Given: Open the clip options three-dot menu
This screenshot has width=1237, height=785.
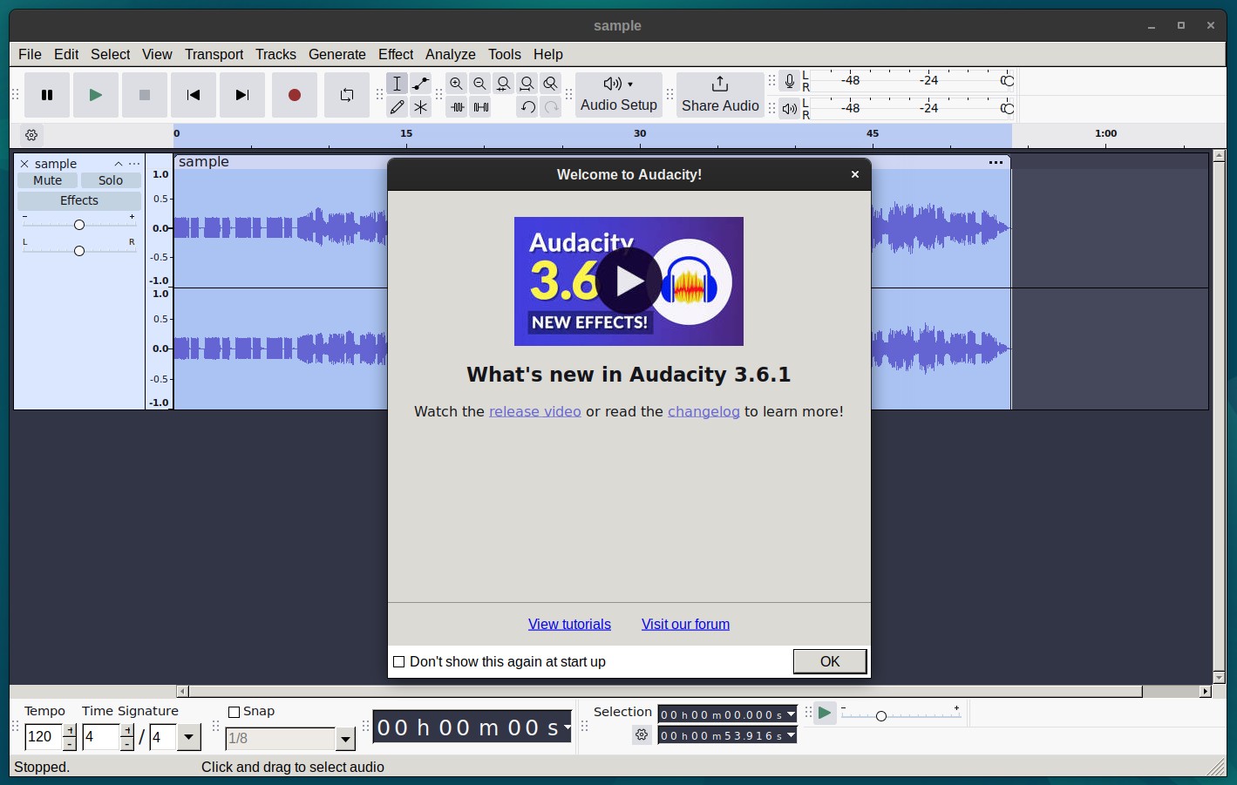Looking at the screenshot, I should tap(996, 162).
